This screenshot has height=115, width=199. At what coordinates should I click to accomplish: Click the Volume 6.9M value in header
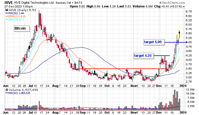click(143, 6)
